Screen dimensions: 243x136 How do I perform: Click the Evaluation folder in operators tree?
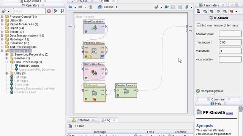19,43
